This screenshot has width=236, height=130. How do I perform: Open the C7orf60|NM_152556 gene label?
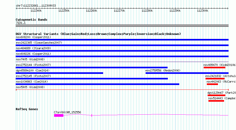(67, 112)
